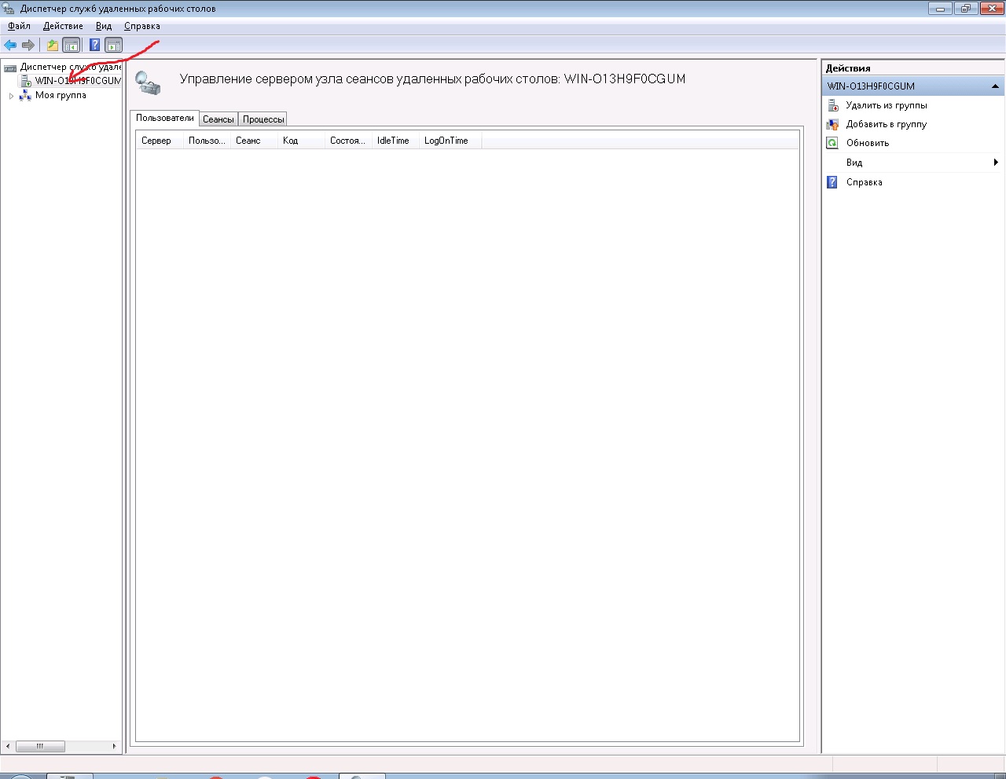Viewport: 1006px width, 779px height.
Task: Click Обновить in the actions pane
Action: pos(868,143)
